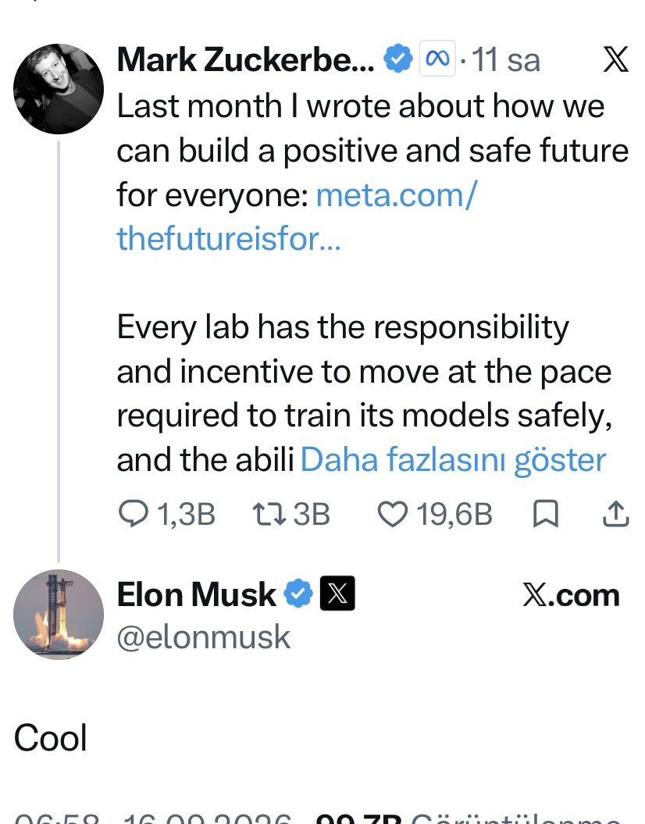Like the tweet with heart icon
This screenshot has height=824, width=645.
392,514
